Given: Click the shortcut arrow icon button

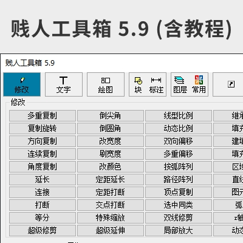Looking at the screenshot, I should click(x=231, y=84).
